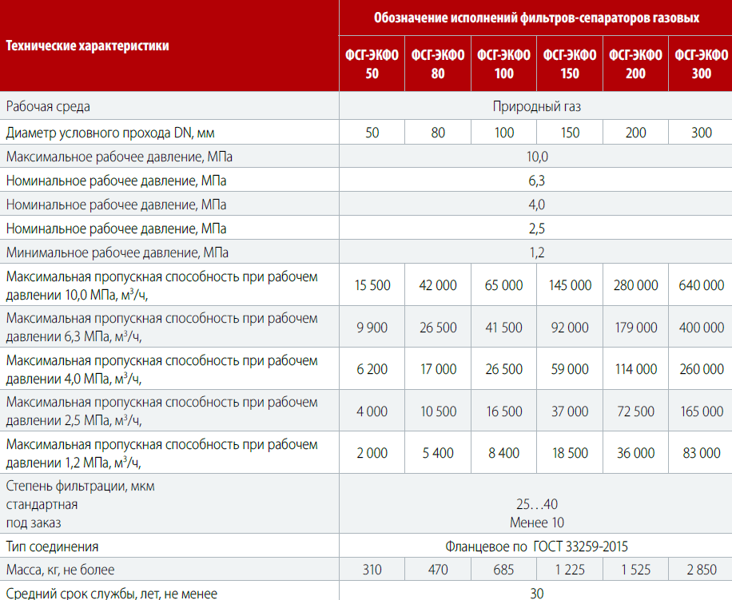The image size is (732, 600).
Task: Select column header ФСГ-ЭКФО 80
Action: coord(438,64)
